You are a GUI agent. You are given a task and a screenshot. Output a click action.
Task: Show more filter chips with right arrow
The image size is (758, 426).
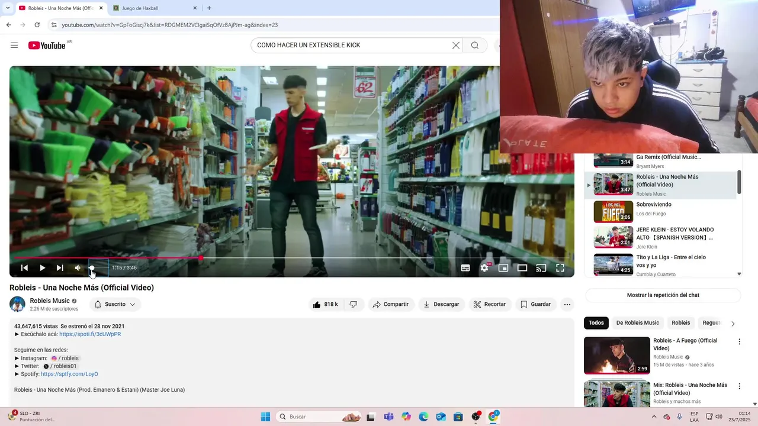coord(733,324)
